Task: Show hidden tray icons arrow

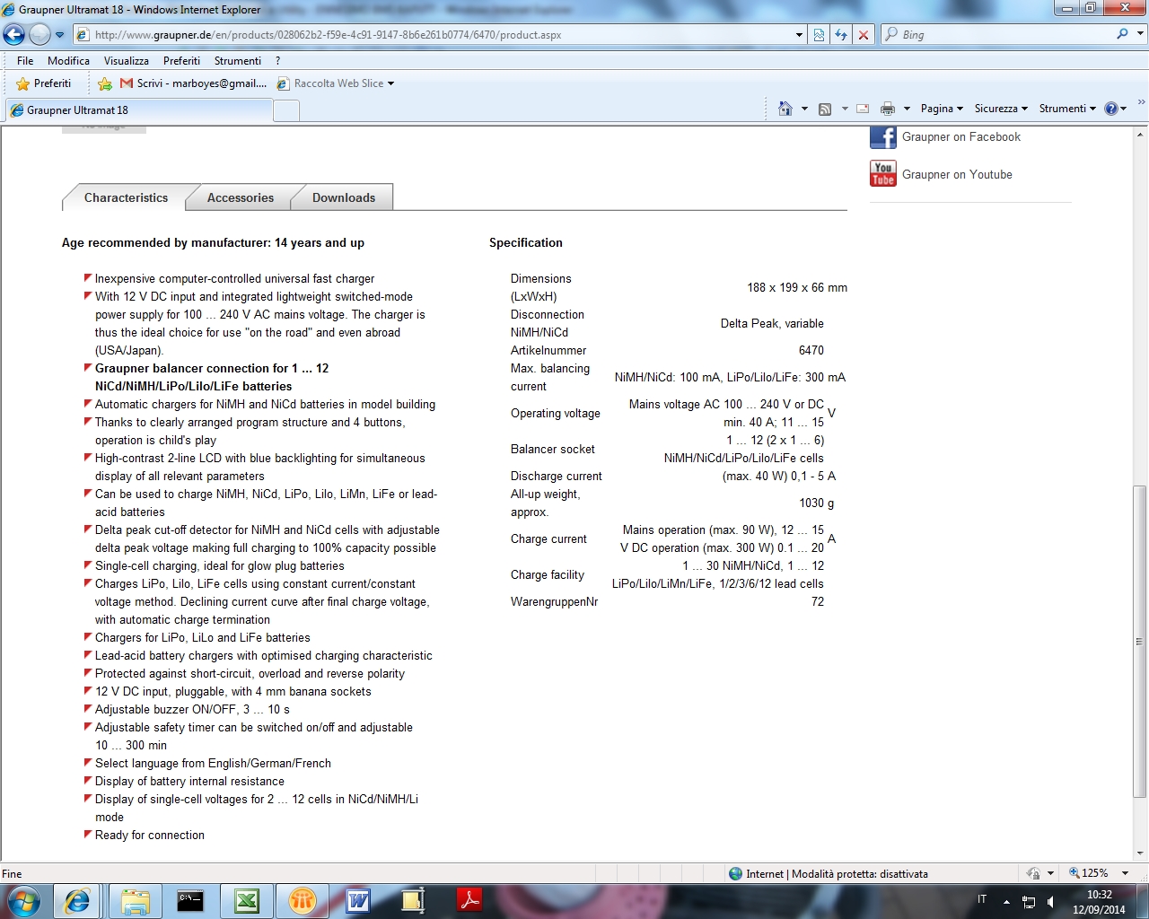Action: (1006, 901)
